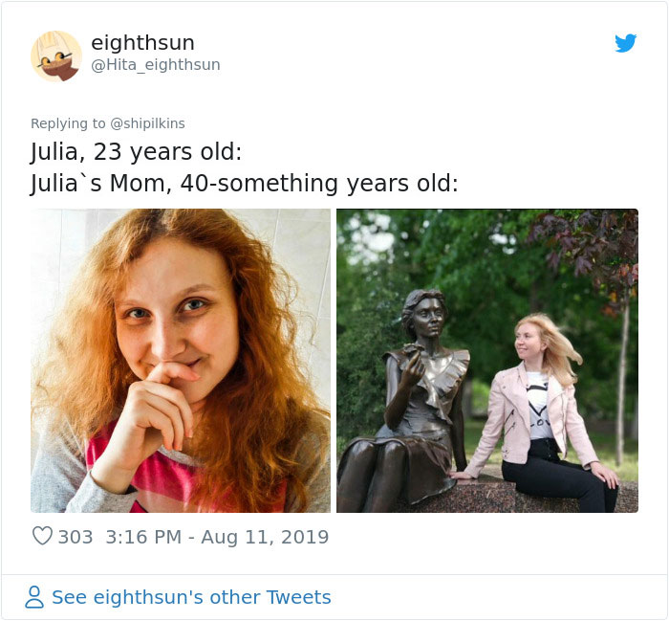Open the right photo with the statue
This screenshot has width=669, height=621.
(x=487, y=361)
